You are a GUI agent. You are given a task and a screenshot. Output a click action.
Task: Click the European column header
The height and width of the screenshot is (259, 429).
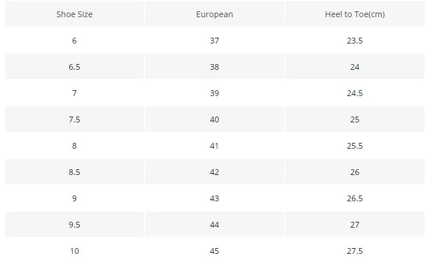[x=214, y=14]
